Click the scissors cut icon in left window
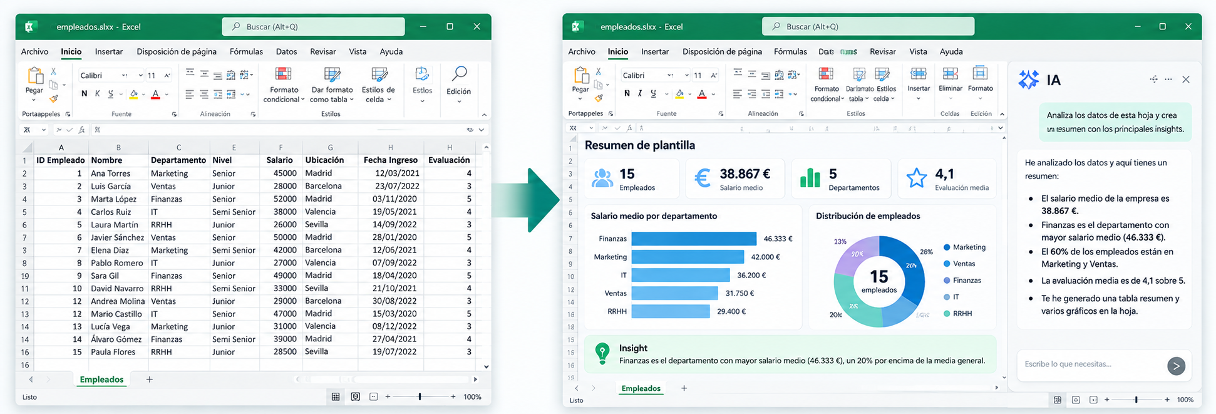The width and height of the screenshot is (1216, 414). tap(54, 71)
